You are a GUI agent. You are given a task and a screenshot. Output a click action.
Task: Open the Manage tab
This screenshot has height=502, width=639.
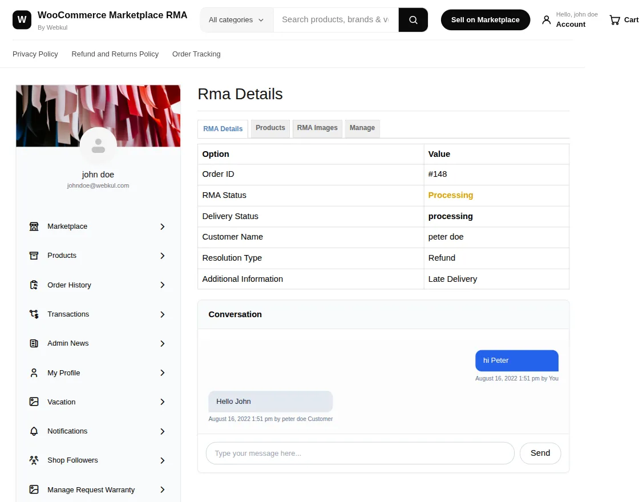coord(362,128)
